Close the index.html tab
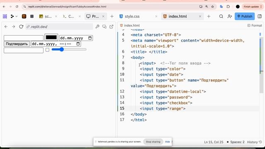 [x=200, y=17]
